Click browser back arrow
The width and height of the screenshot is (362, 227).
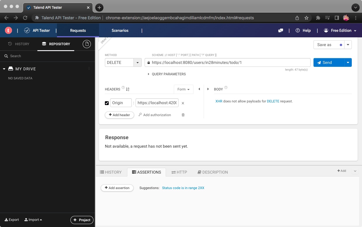(x=6, y=18)
